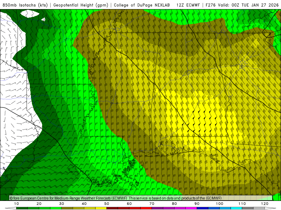Click the left arrow end of the colorbar
This screenshot has width=281, height=210.
pos(11,208)
